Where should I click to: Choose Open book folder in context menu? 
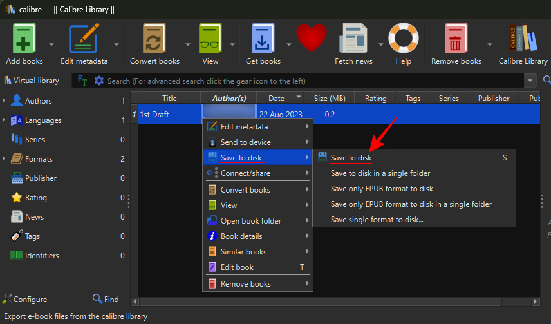258,221
